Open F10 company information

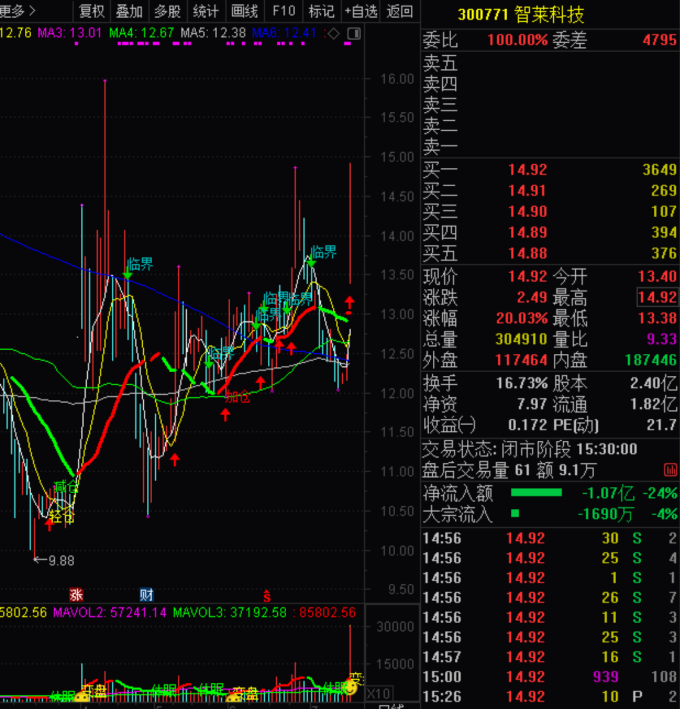tap(283, 11)
